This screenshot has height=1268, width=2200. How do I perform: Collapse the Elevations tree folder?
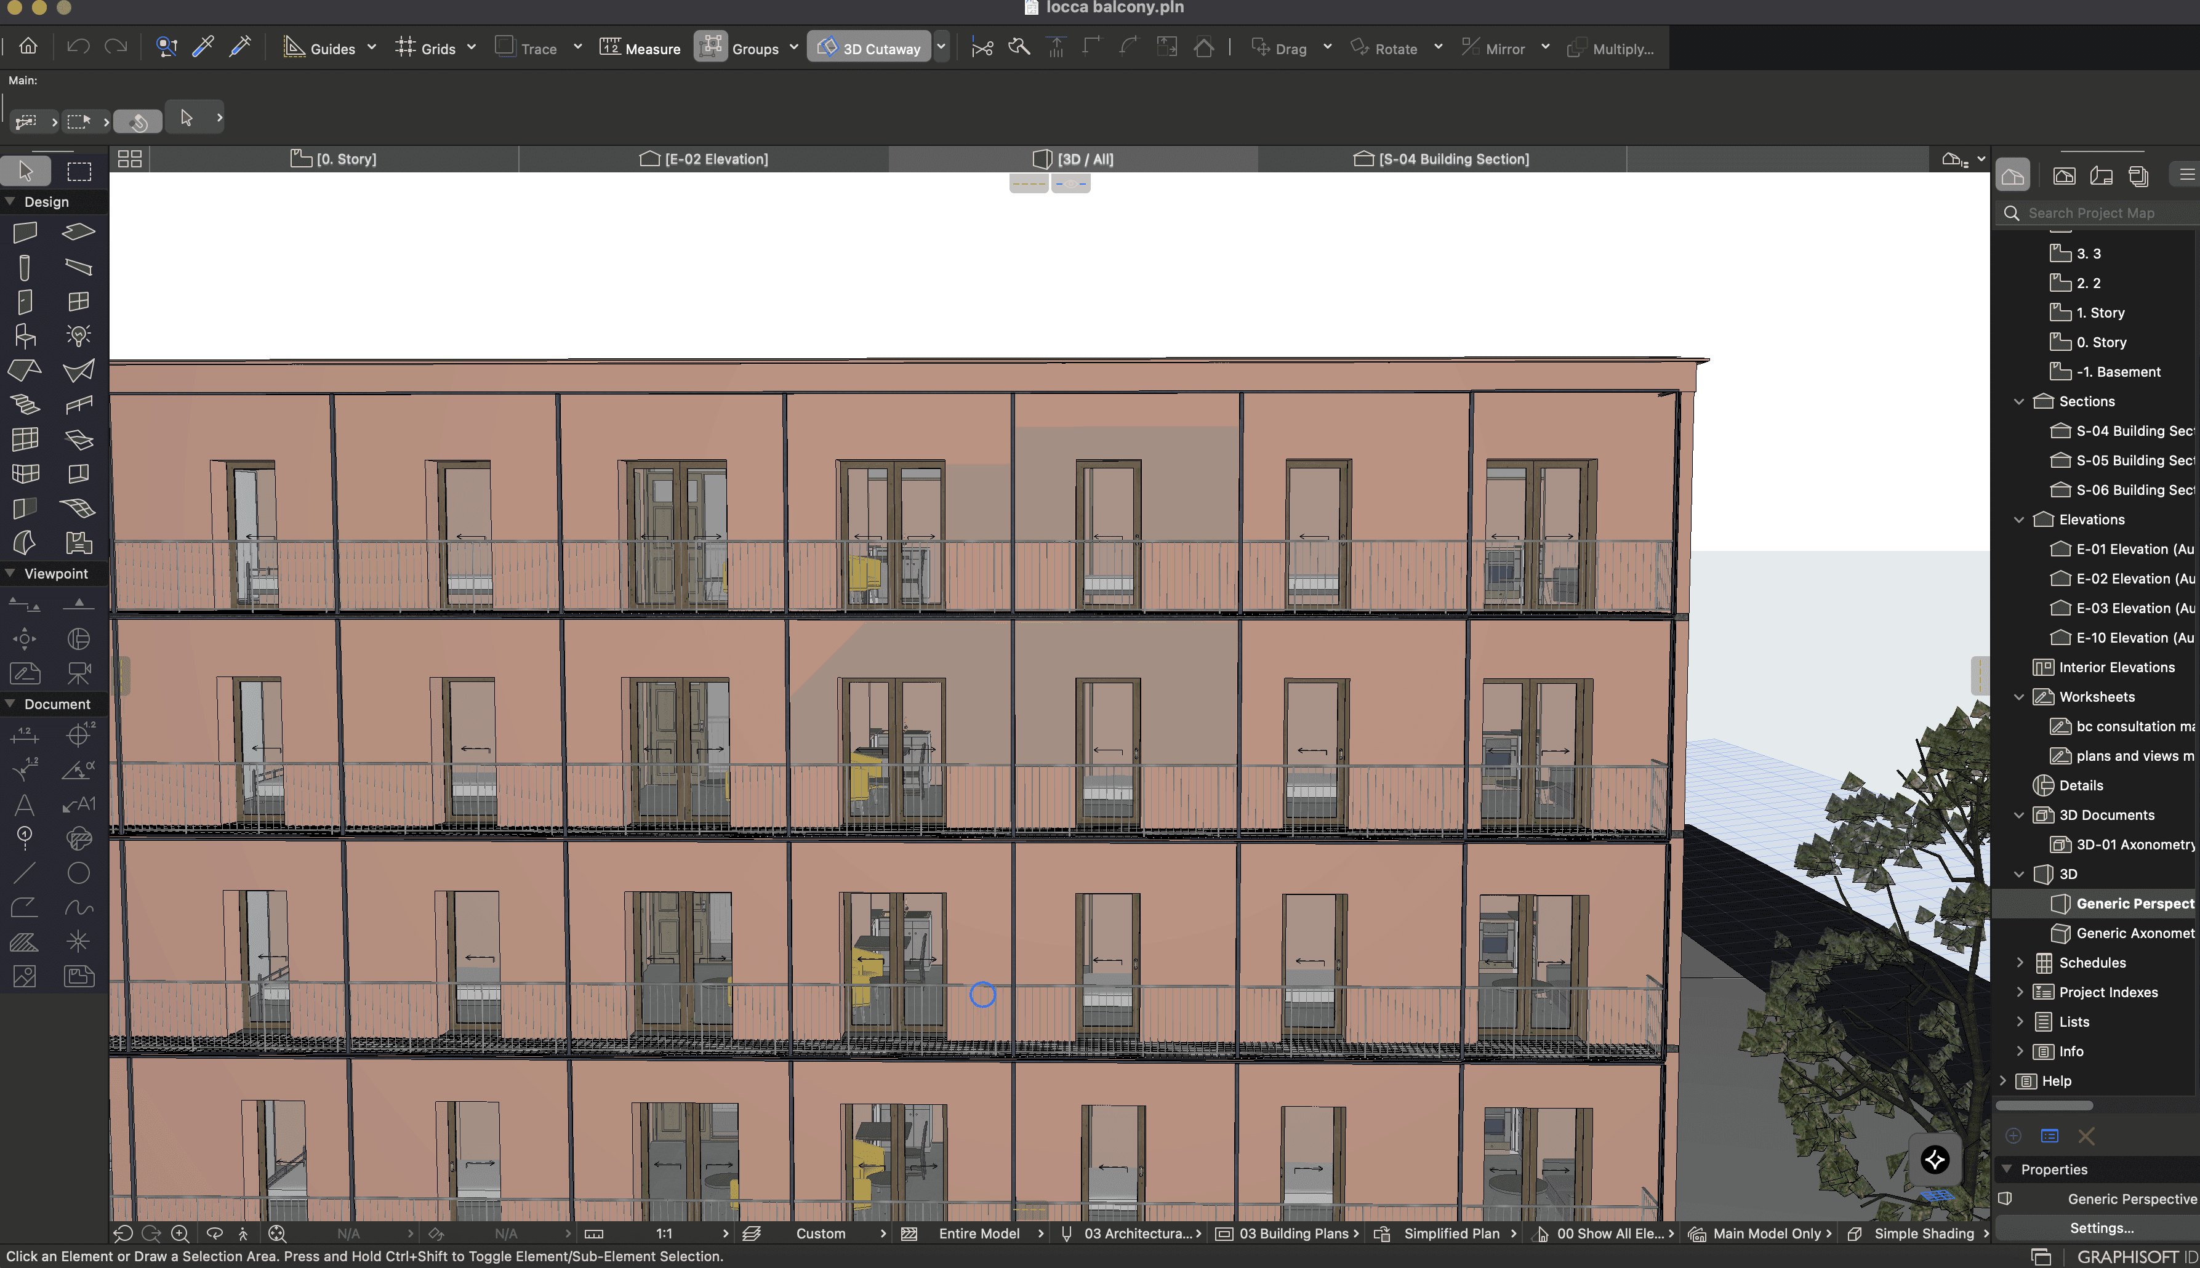2019,520
